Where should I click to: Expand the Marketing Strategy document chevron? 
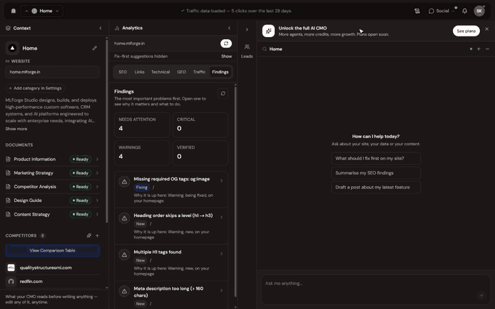click(x=97, y=173)
